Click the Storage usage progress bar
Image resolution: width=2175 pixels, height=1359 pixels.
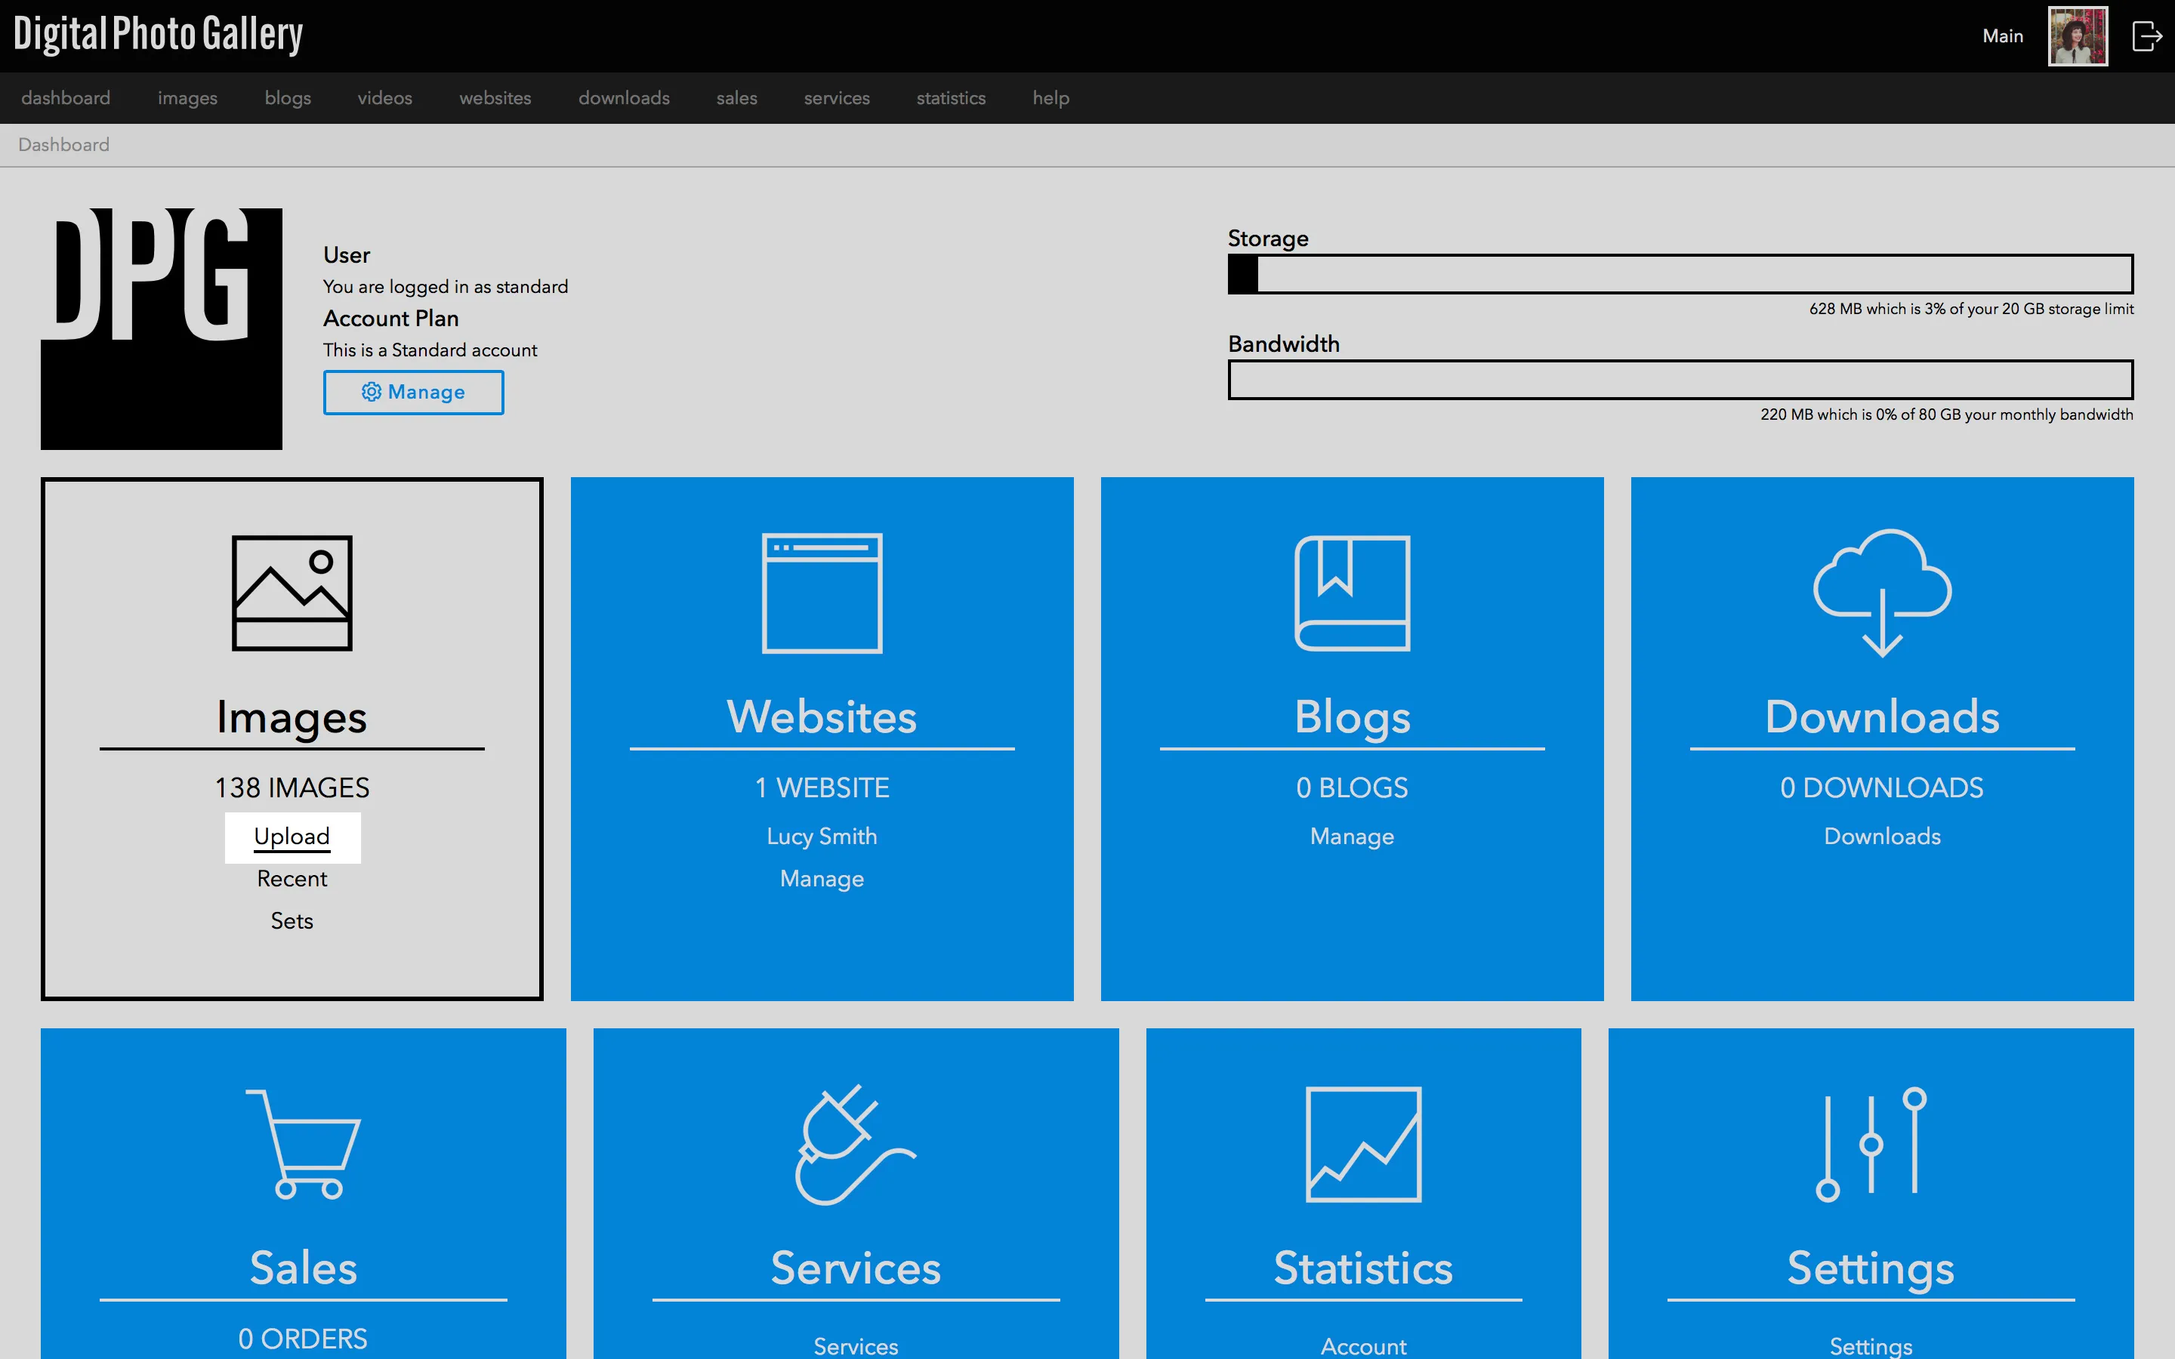[1680, 274]
